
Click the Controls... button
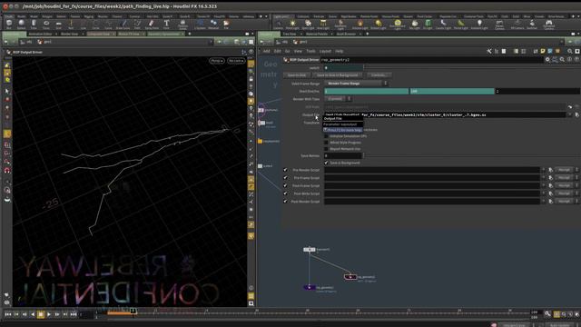pos(379,75)
